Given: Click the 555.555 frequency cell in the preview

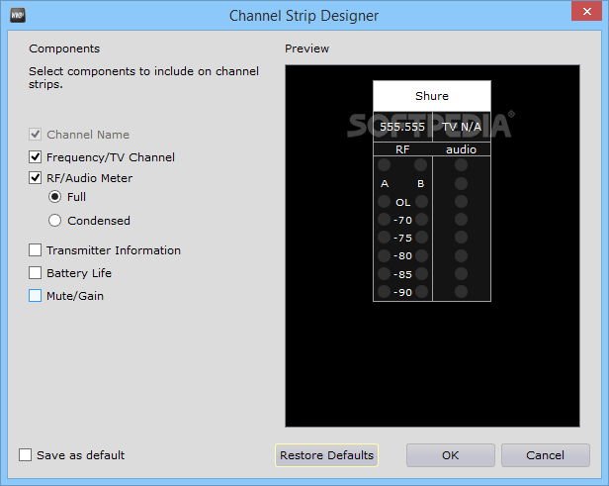Looking at the screenshot, I should click(402, 127).
